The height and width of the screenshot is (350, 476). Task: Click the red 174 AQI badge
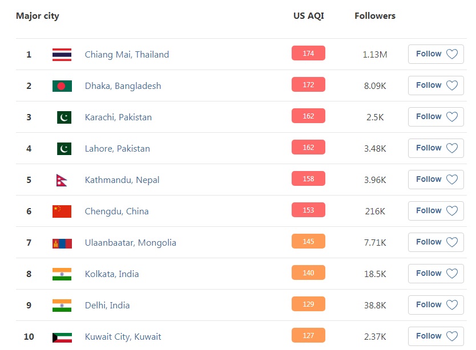(308, 53)
